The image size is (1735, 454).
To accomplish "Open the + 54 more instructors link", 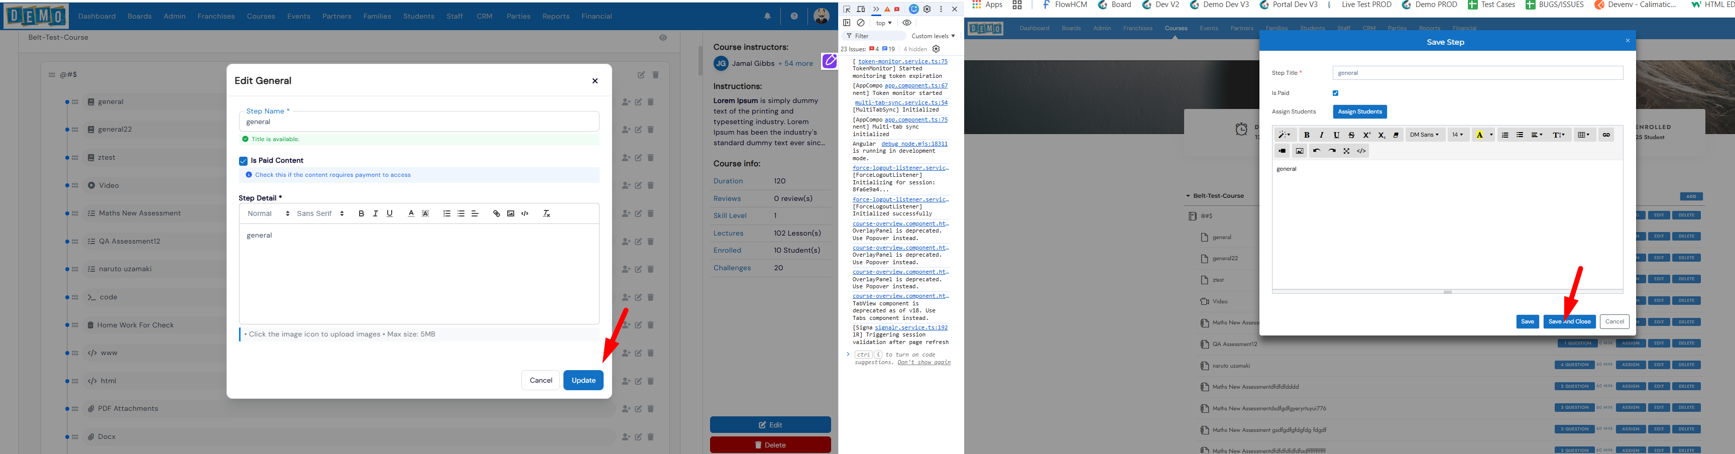I will (x=795, y=63).
